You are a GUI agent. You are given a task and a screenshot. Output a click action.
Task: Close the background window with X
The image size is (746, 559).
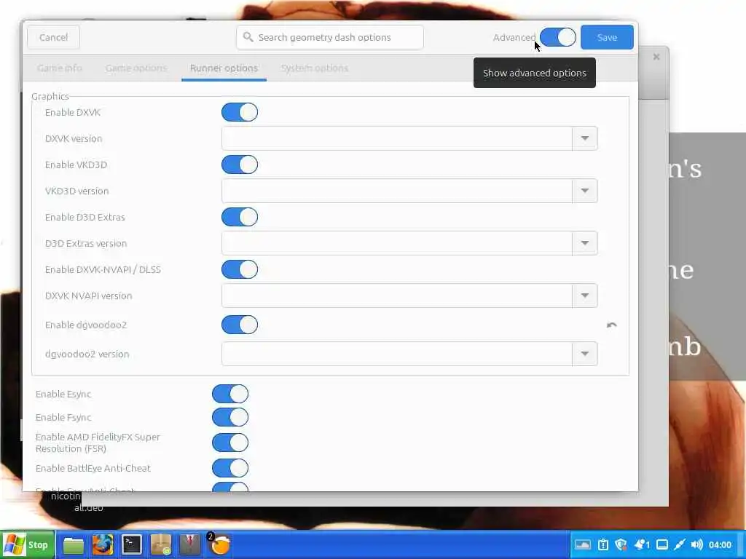656,57
